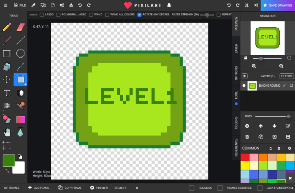Select the Crop tool
295x193 pixels.
pos(7,145)
